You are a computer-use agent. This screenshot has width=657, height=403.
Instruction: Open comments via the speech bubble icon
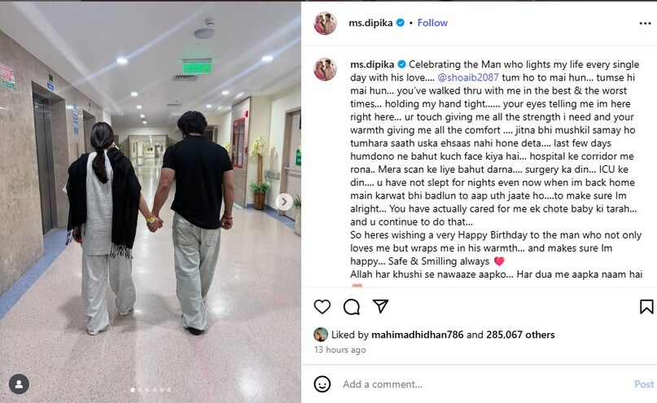pos(351,307)
